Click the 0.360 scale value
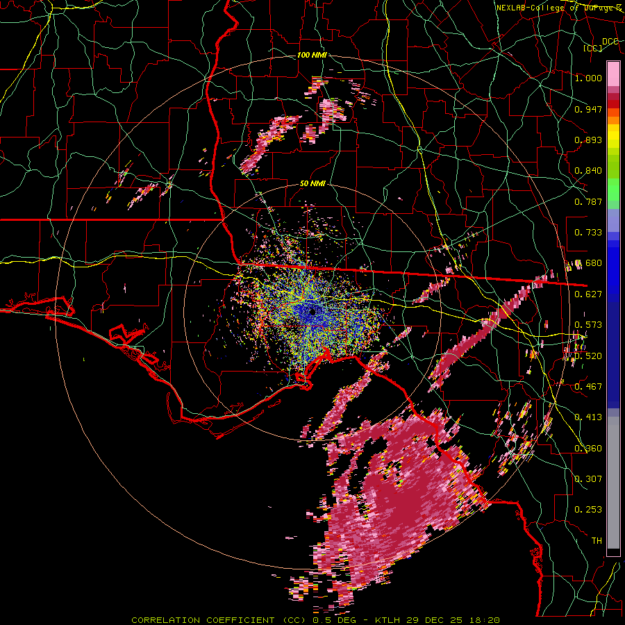This screenshot has width=625, height=625. 588,449
